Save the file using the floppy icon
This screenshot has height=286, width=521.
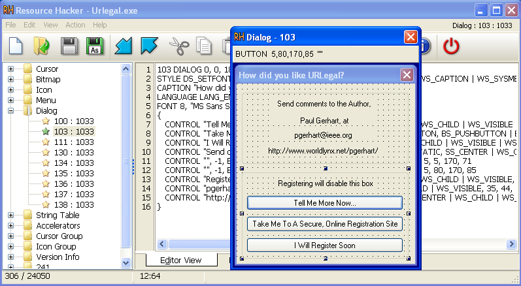(69, 46)
